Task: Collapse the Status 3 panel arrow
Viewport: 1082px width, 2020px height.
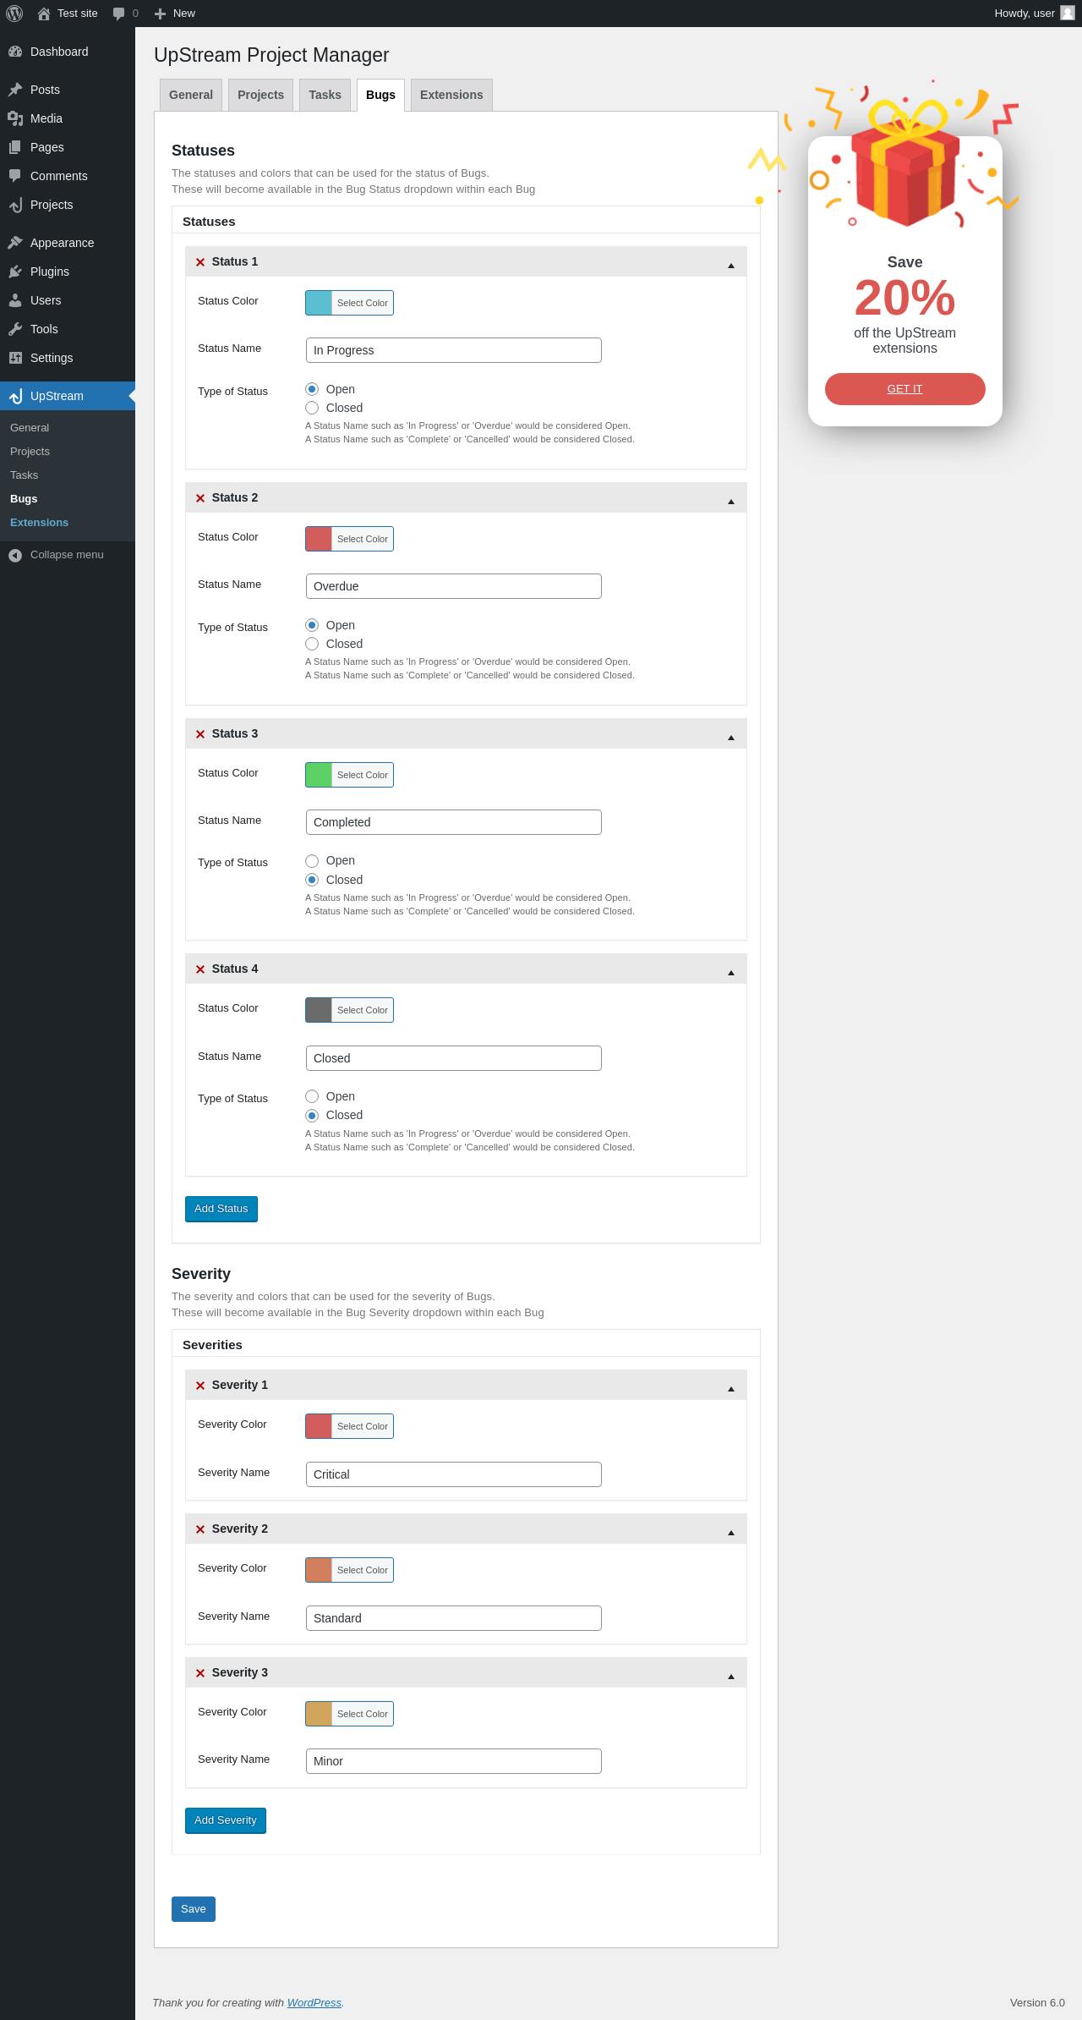Action: (x=731, y=738)
